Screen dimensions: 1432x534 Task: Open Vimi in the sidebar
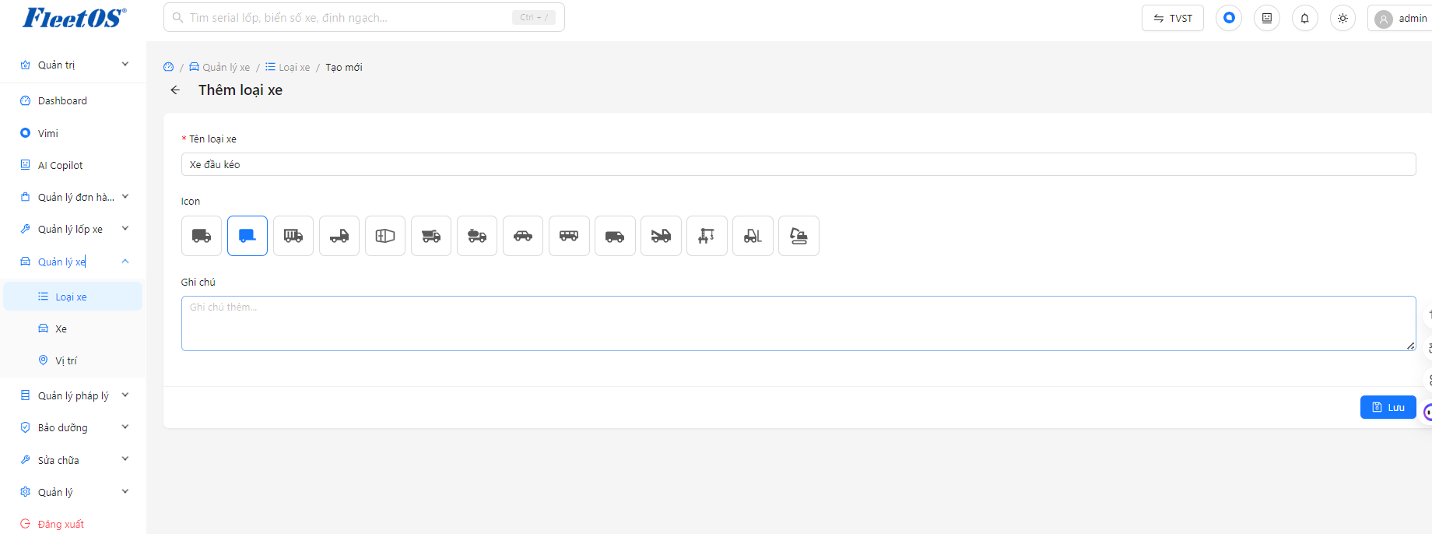coord(73,133)
